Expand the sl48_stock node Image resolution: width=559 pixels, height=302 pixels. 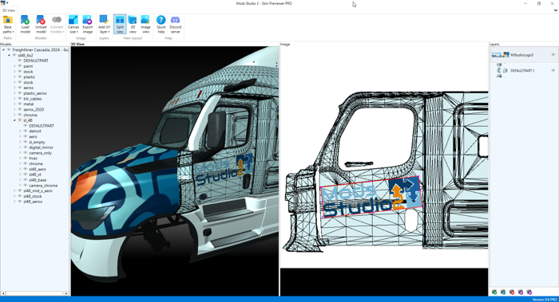point(14,196)
